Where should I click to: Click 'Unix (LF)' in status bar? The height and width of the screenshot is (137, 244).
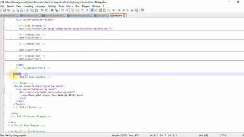pyautogui.click(x=203, y=135)
